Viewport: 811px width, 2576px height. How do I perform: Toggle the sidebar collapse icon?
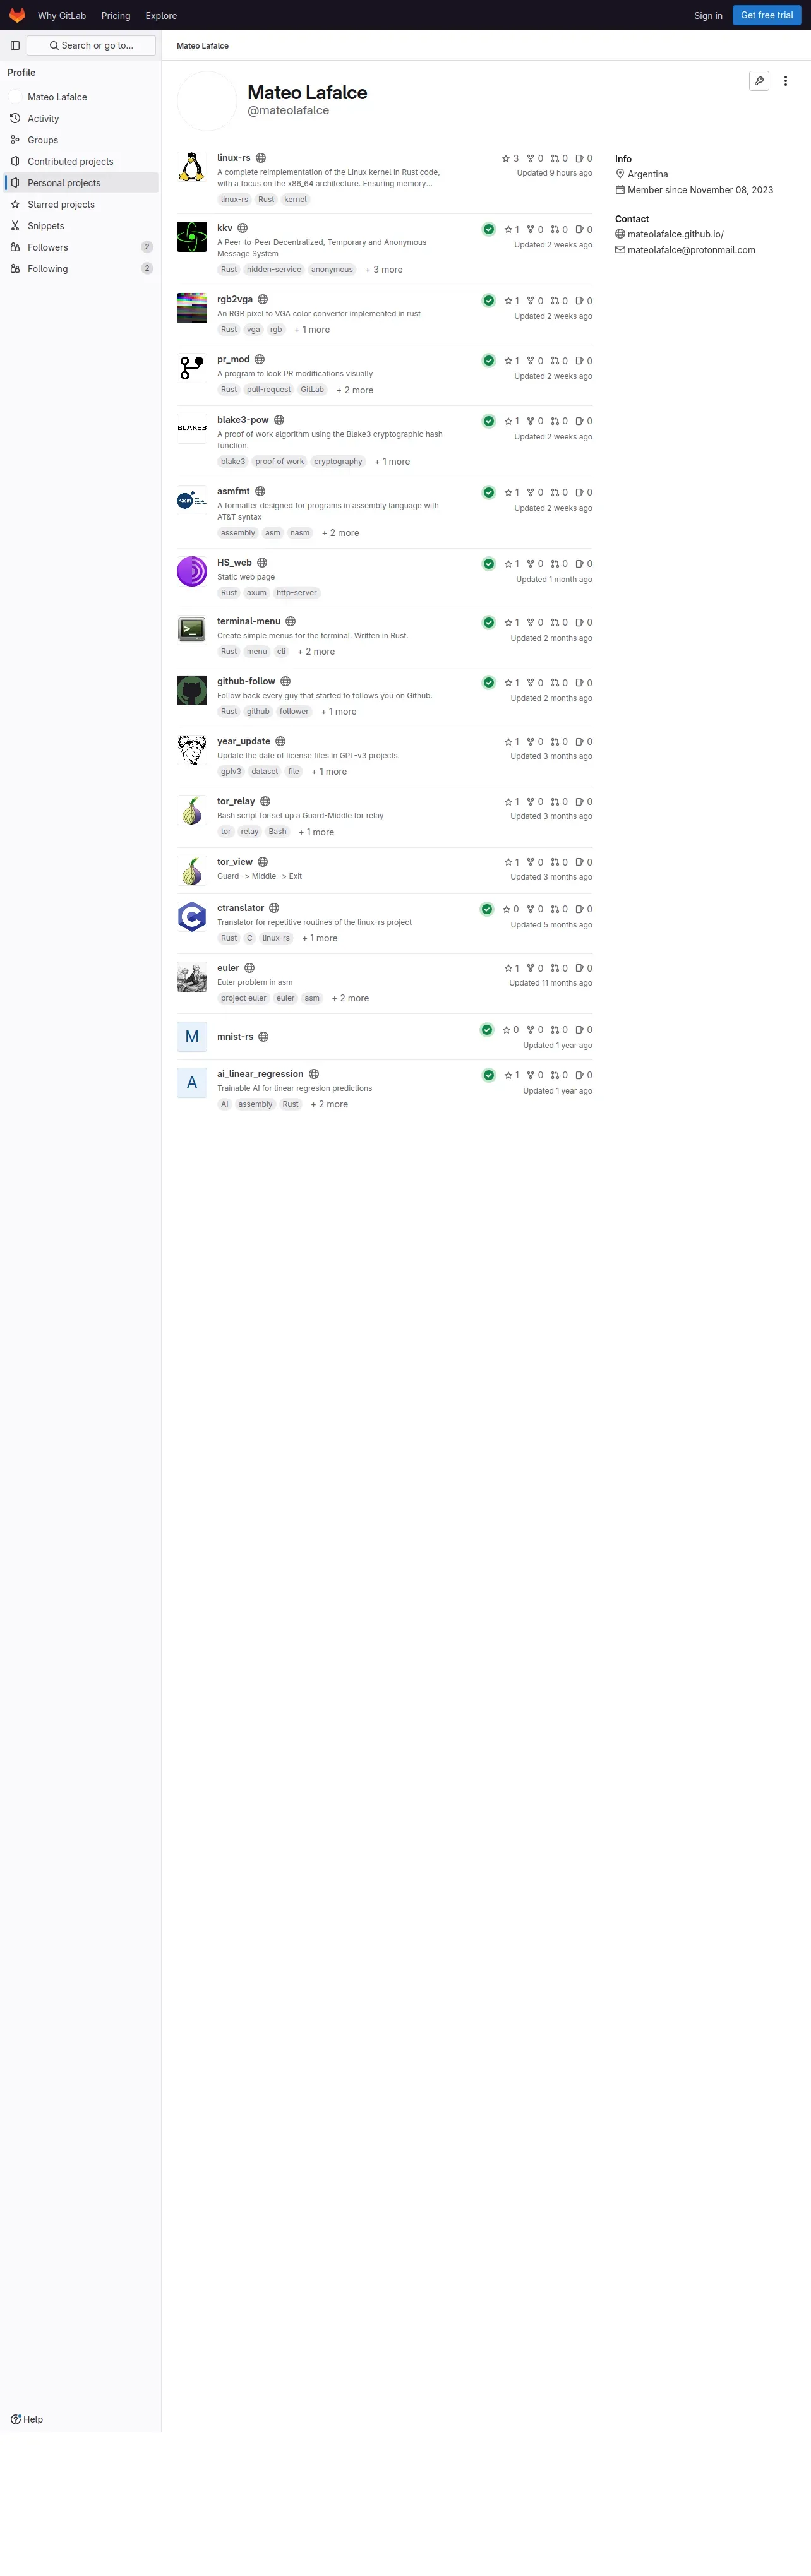[x=15, y=45]
